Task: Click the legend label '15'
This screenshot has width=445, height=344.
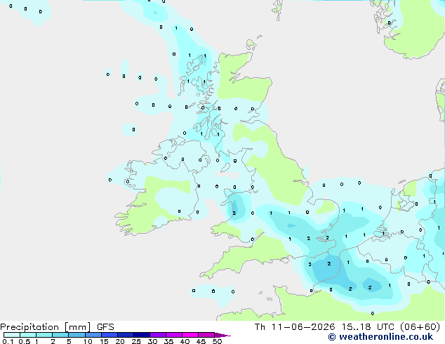Action: click(104, 341)
